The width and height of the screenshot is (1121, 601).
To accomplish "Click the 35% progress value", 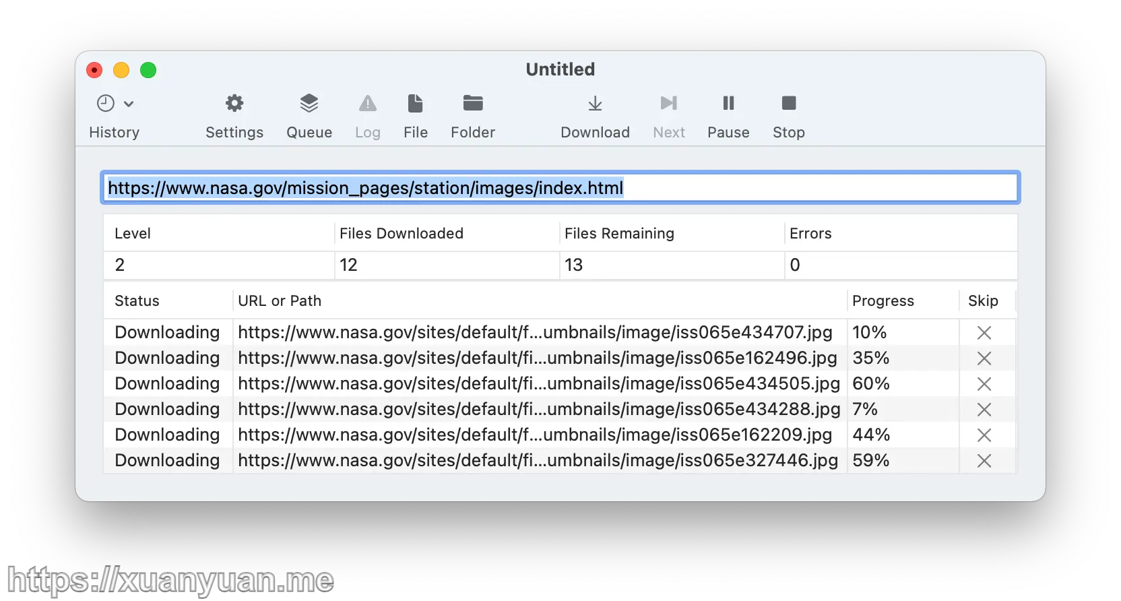I will click(x=871, y=358).
